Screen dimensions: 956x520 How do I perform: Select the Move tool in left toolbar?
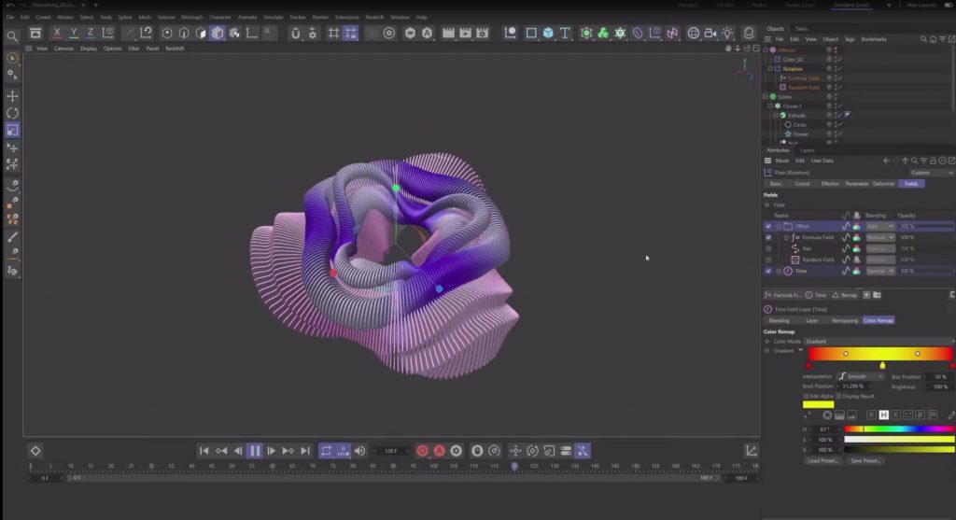click(x=12, y=96)
